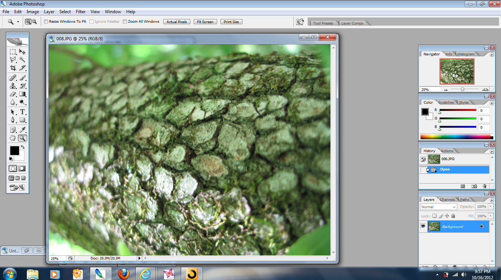Switch to Quick Mask mode

22,169
